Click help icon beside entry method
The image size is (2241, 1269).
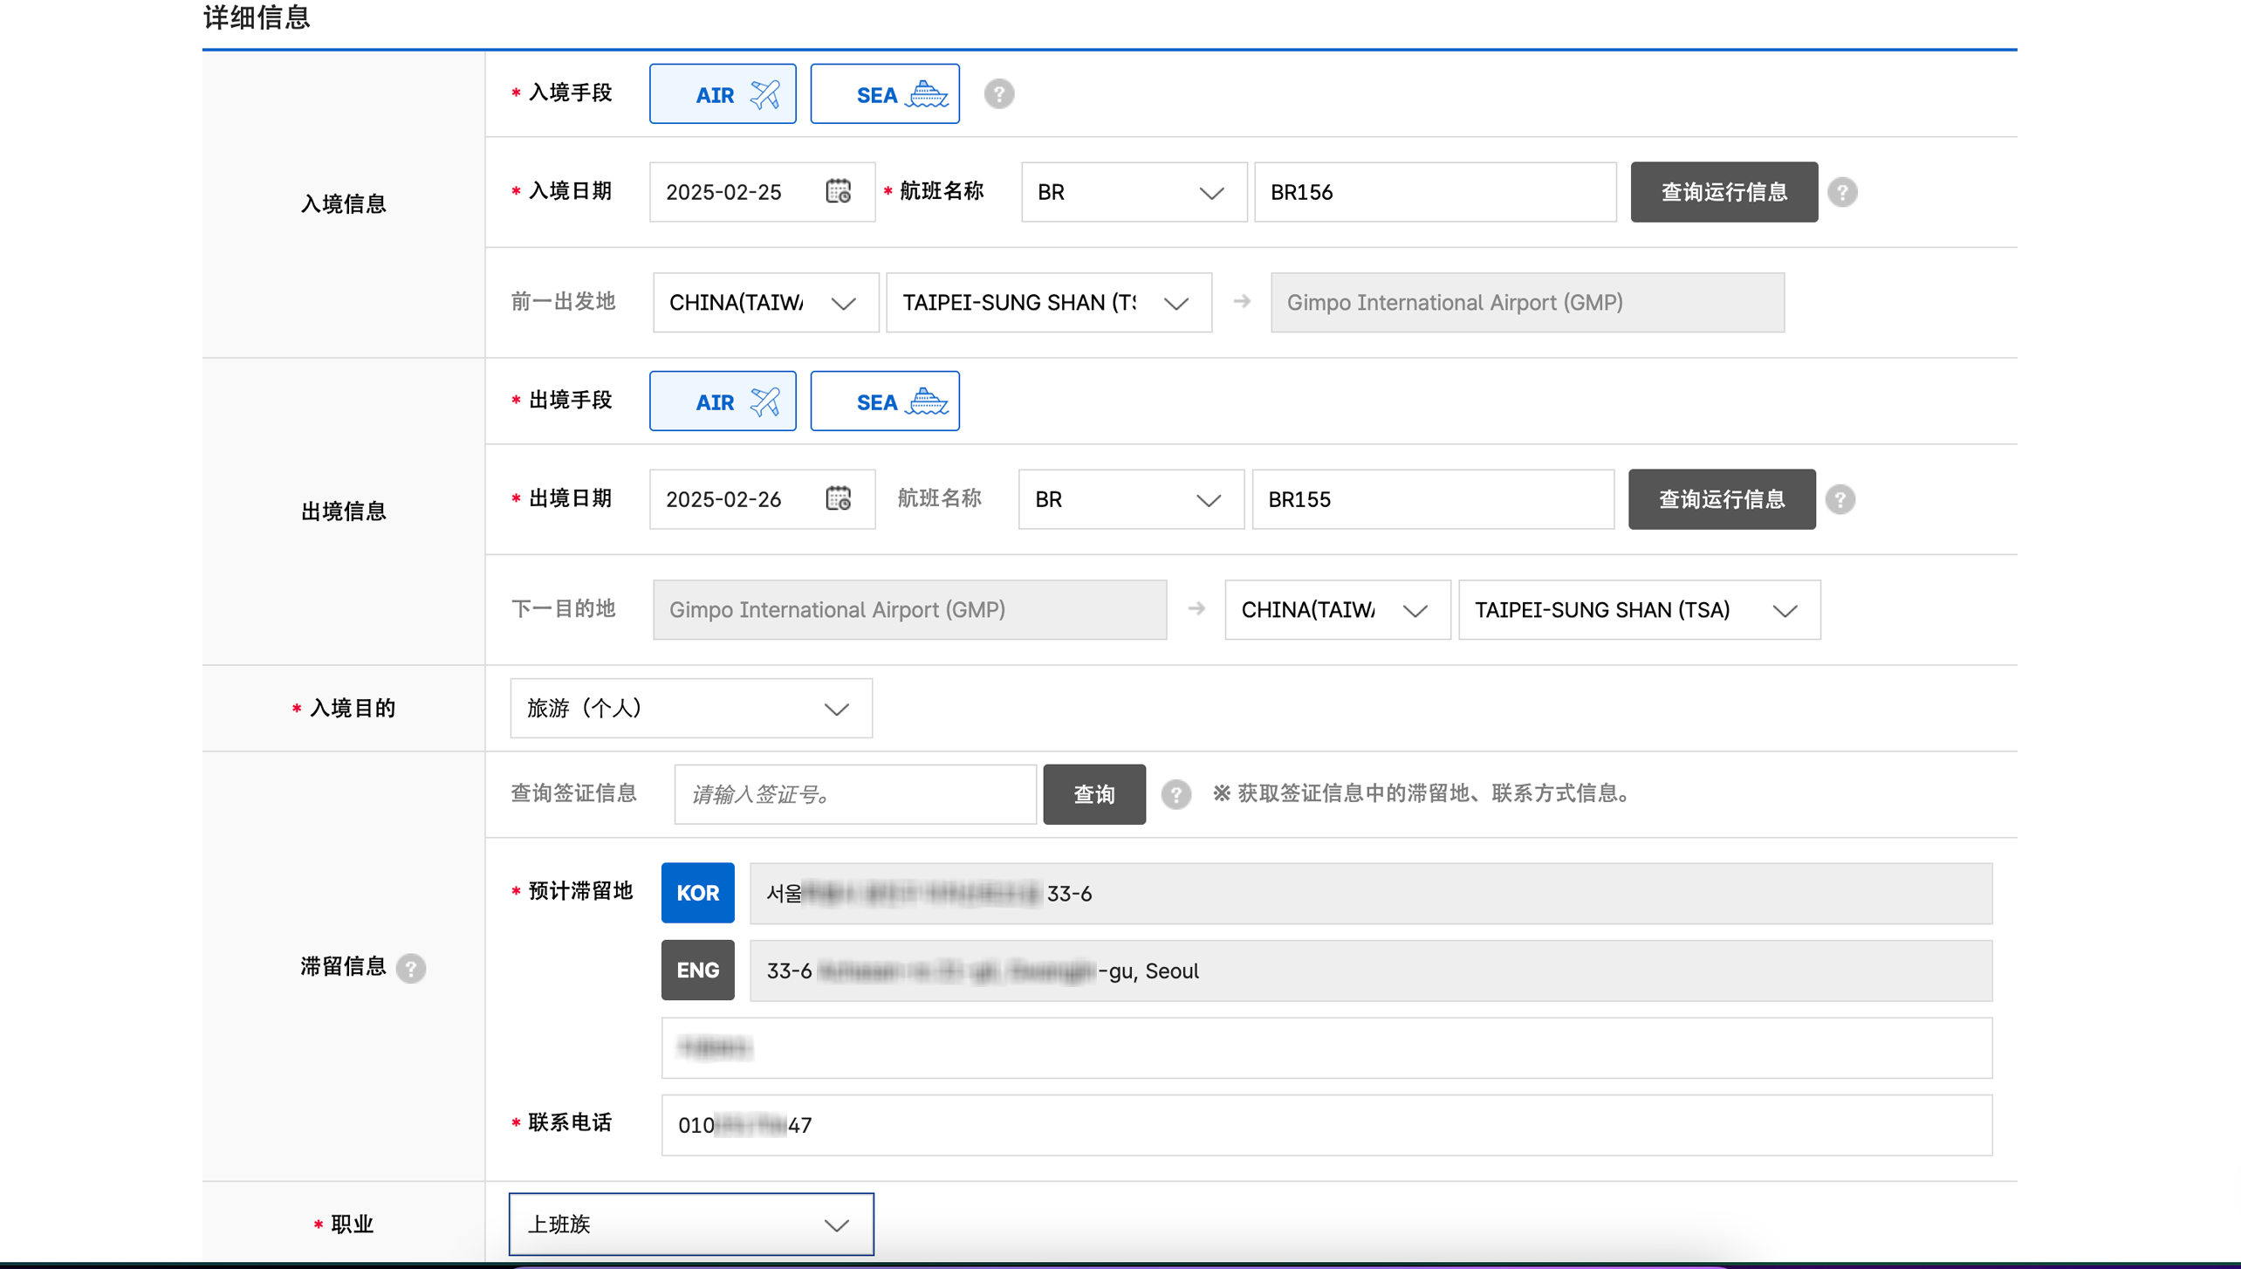[x=998, y=93]
